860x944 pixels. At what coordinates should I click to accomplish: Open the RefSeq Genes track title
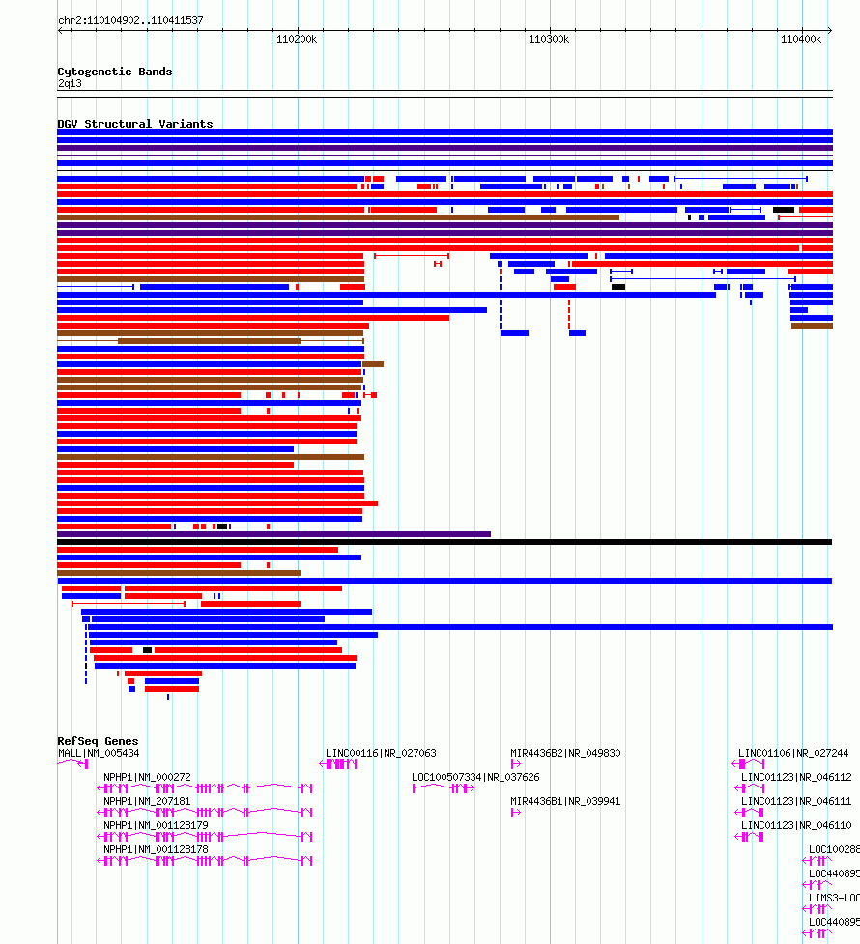(98, 741)
